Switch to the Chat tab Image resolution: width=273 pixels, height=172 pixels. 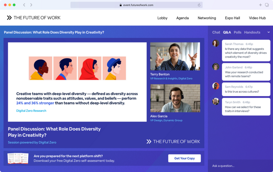[x=216, y=32]
